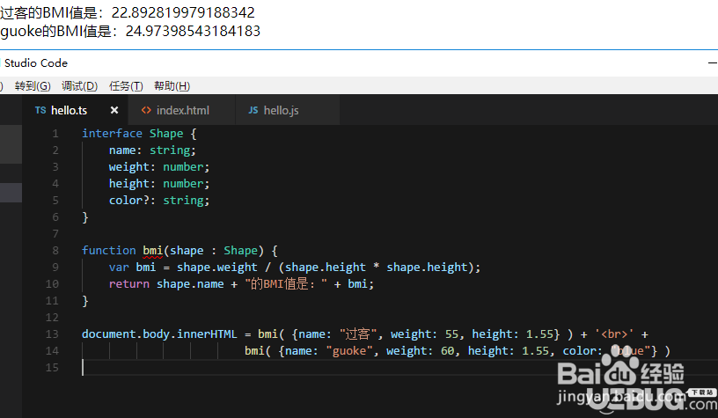This screenshot has width=718, height=418.
Task: Minimize the Studio Code window
Action: [713, 62]
